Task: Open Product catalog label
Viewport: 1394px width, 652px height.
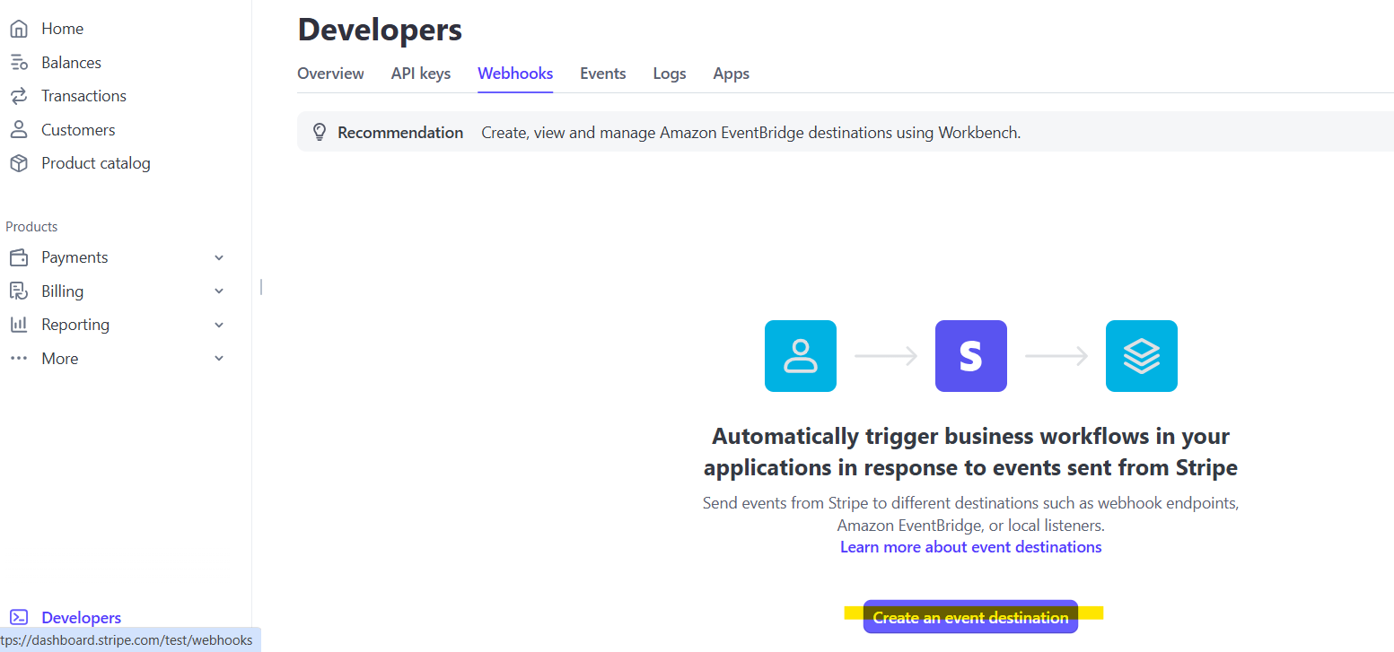Action: [96, 163]
